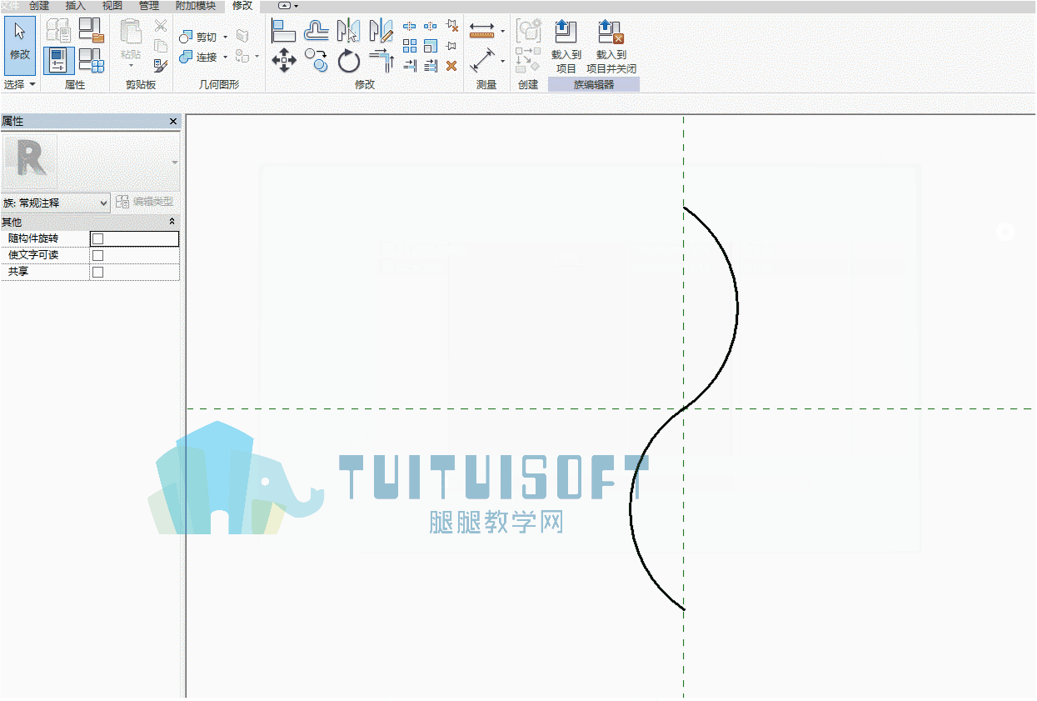Click 载入到项目并关闭 button

[x=611, y=47]
